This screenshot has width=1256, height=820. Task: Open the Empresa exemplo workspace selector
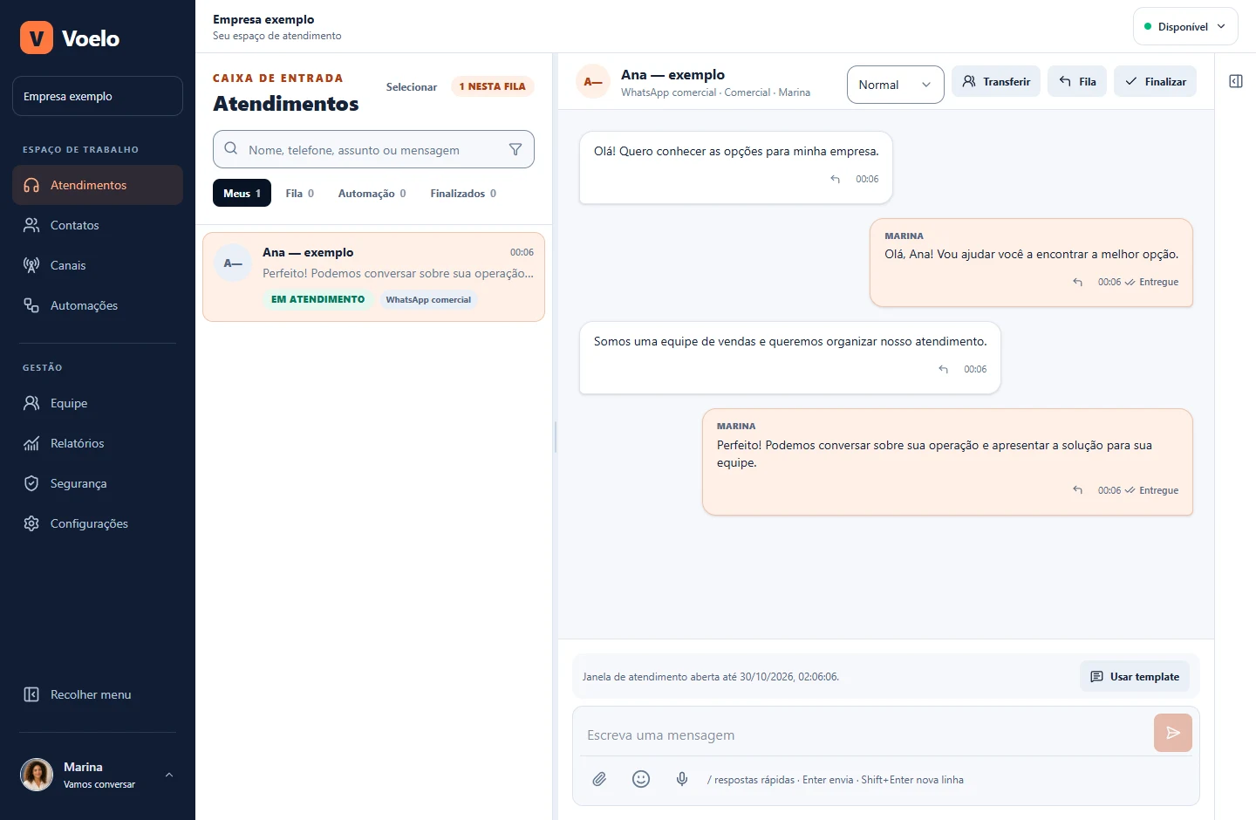click(x=98, y=96)
